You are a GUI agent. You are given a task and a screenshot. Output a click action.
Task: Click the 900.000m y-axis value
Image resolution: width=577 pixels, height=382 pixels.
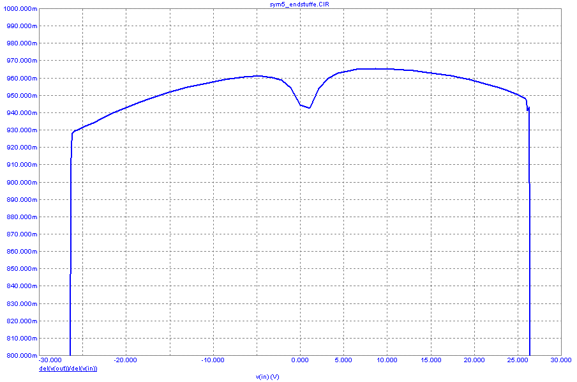pos(22,183)
